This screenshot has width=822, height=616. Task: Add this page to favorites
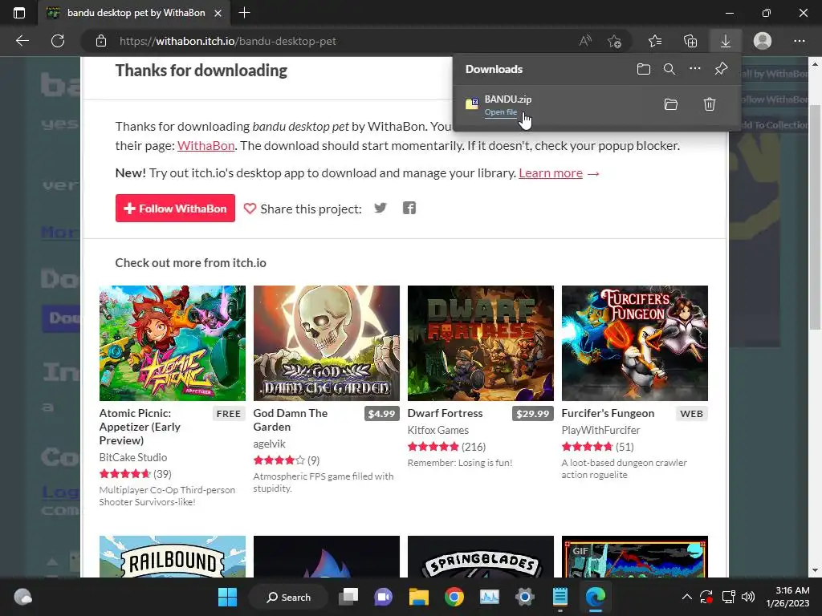coord(614,41)
